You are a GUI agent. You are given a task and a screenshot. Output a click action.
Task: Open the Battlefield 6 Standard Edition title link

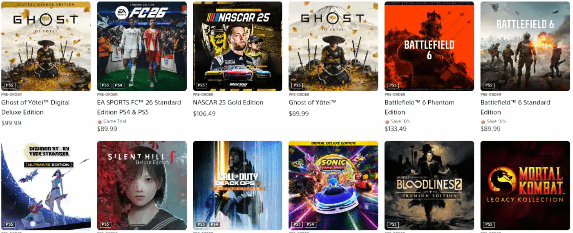coord(515,107)
